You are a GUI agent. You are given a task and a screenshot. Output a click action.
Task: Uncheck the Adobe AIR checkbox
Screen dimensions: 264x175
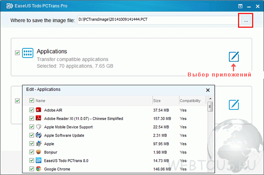32,110
